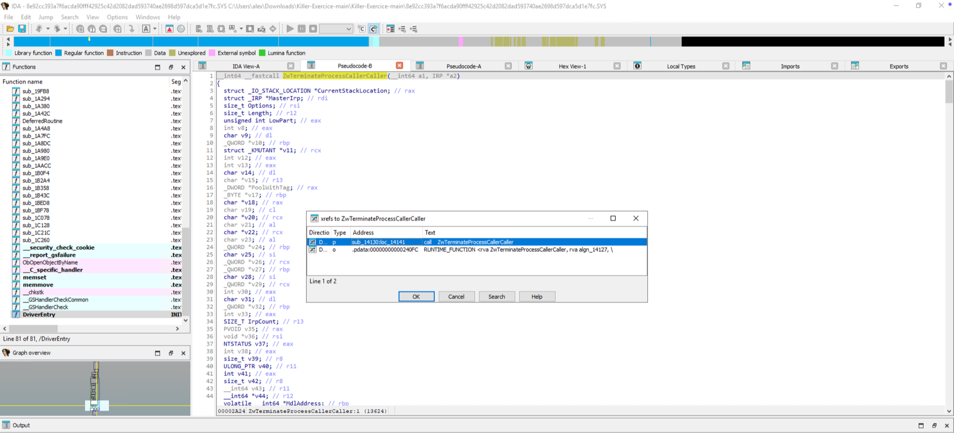Screen dimensions: 954x433
Task: Open the Jump forward history dropdown arrow
Action: 65,29
